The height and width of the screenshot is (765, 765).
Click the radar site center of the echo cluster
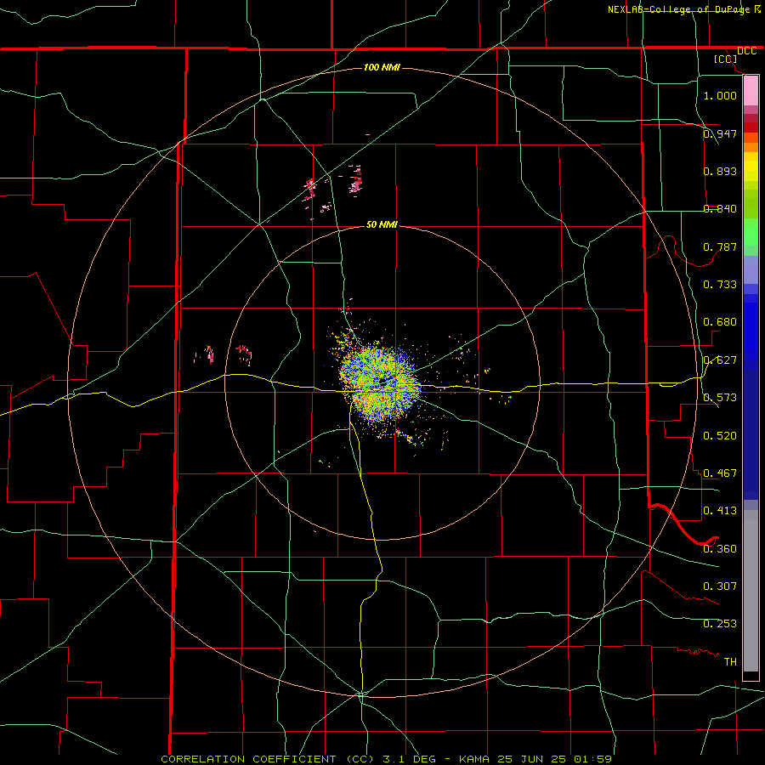[x=383, y=381]
